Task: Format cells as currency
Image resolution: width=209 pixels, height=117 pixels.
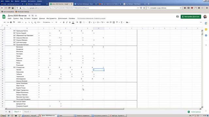Action: (26, 22)
